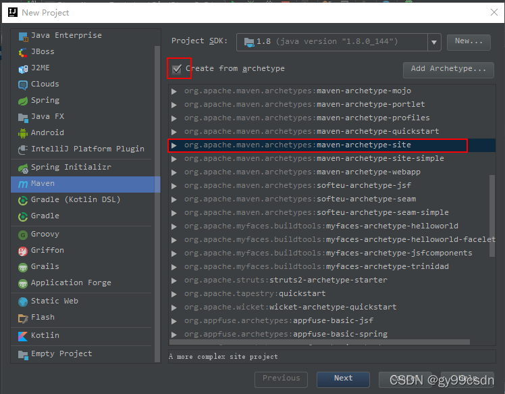Expand maven-archetype-site arrow

174,145
